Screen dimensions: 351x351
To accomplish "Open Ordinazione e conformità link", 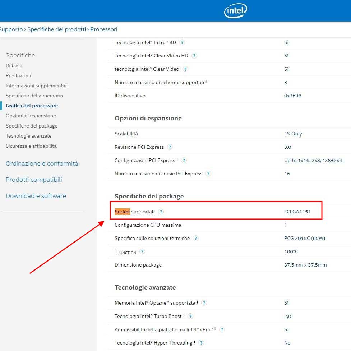I will 42,163.
